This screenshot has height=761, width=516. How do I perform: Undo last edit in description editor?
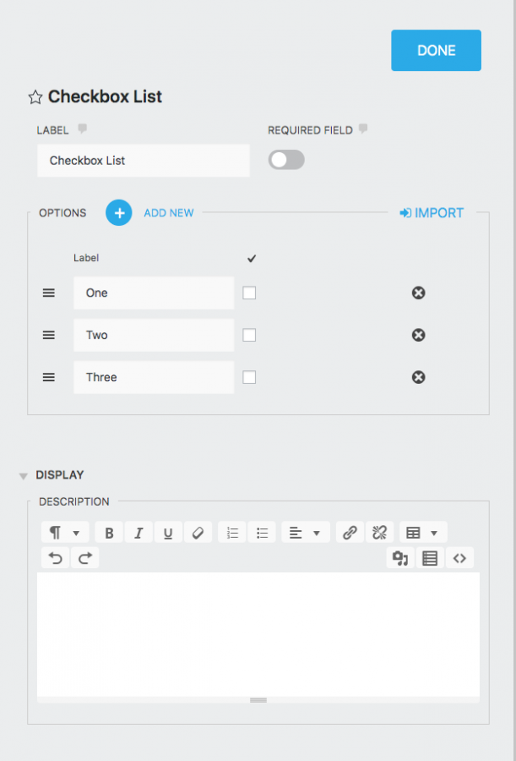click(56, 558)
